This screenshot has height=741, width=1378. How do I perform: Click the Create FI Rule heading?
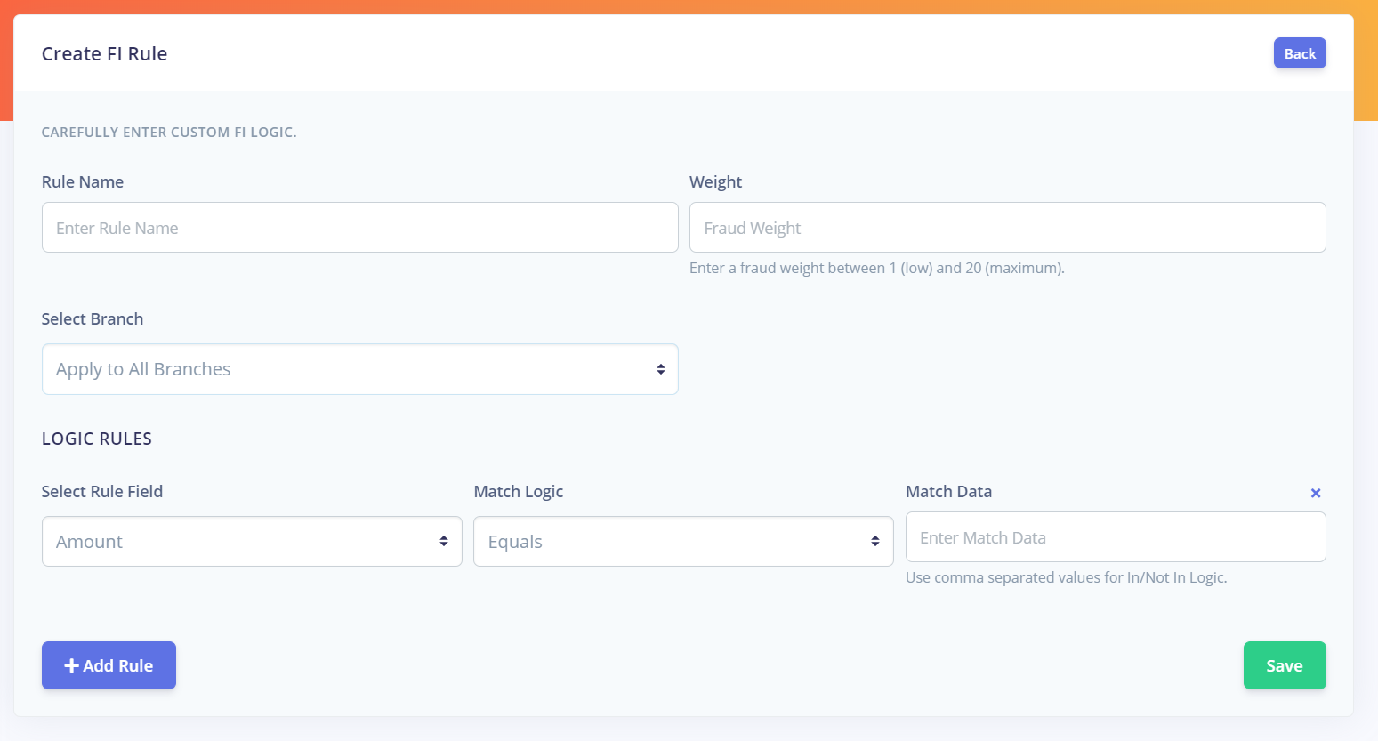pos(104,54)
